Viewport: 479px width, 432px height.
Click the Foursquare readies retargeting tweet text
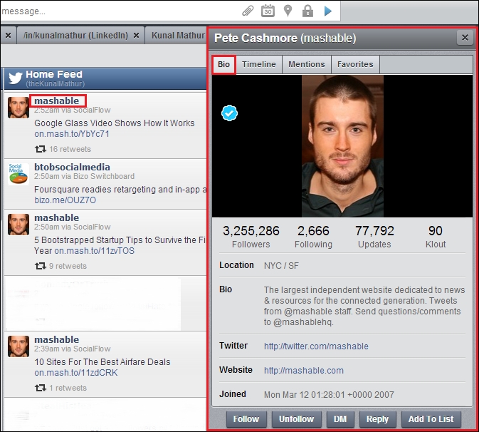(x=120, y=190)
